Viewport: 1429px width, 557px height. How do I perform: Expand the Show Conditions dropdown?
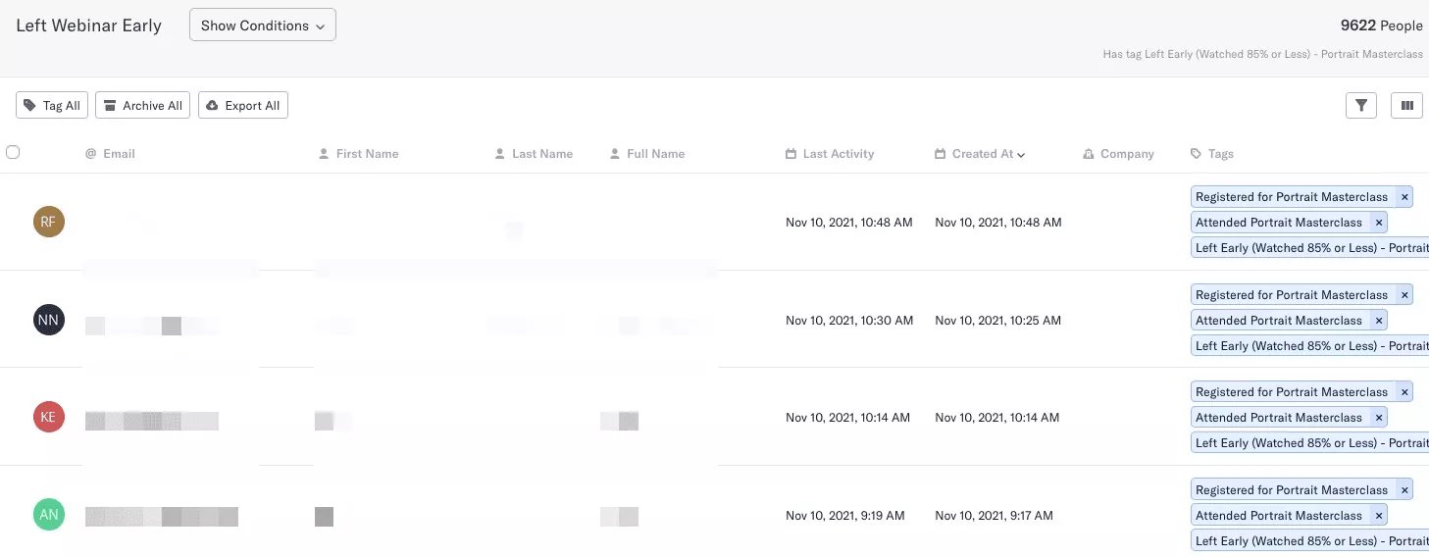coord(262,25)
